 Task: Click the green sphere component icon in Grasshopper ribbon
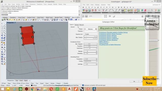pos(129,10)
